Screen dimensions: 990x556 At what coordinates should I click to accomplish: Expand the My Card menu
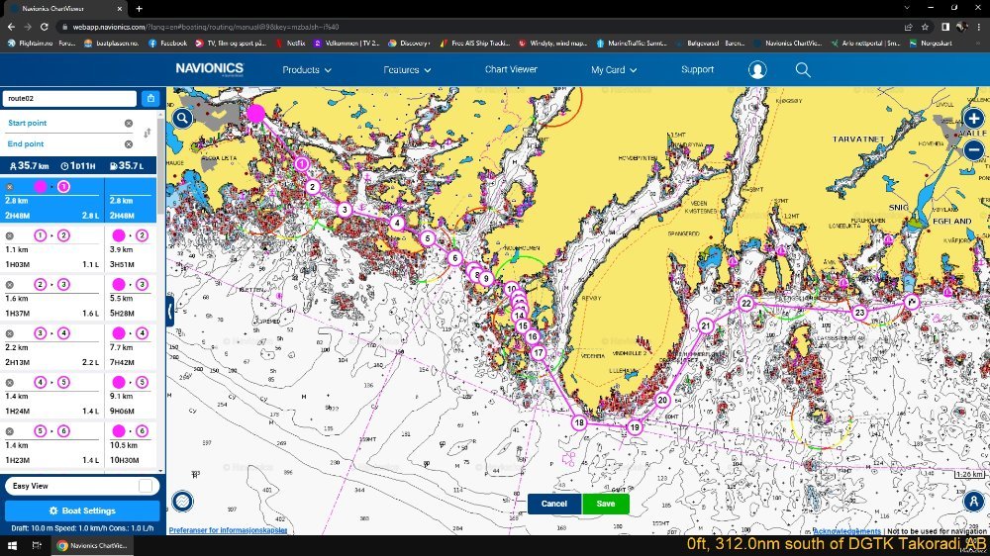pos(614,70)
